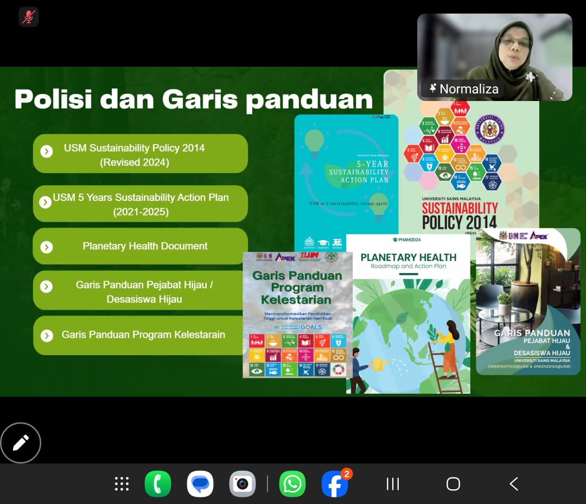Open the pencil annotate button
The height and width of the screenshot is (504, 586).
point(21,443)
